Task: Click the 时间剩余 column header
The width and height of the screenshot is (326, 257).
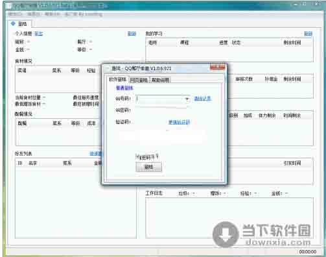Action: [292, 116]
